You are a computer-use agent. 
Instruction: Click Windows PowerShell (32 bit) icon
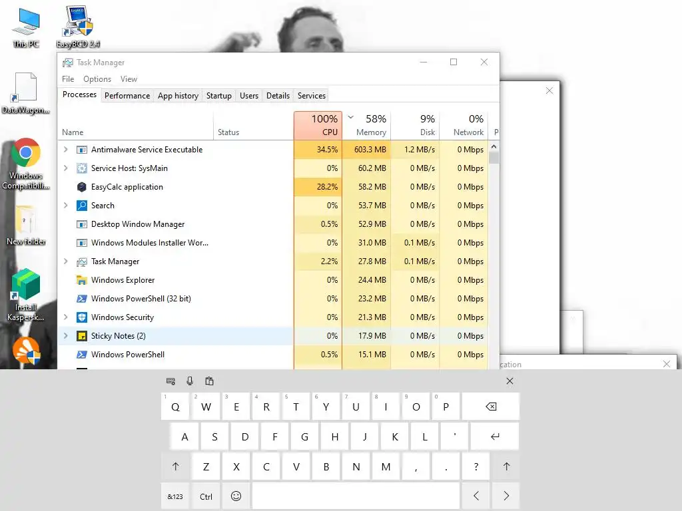[x=81, y=299]
